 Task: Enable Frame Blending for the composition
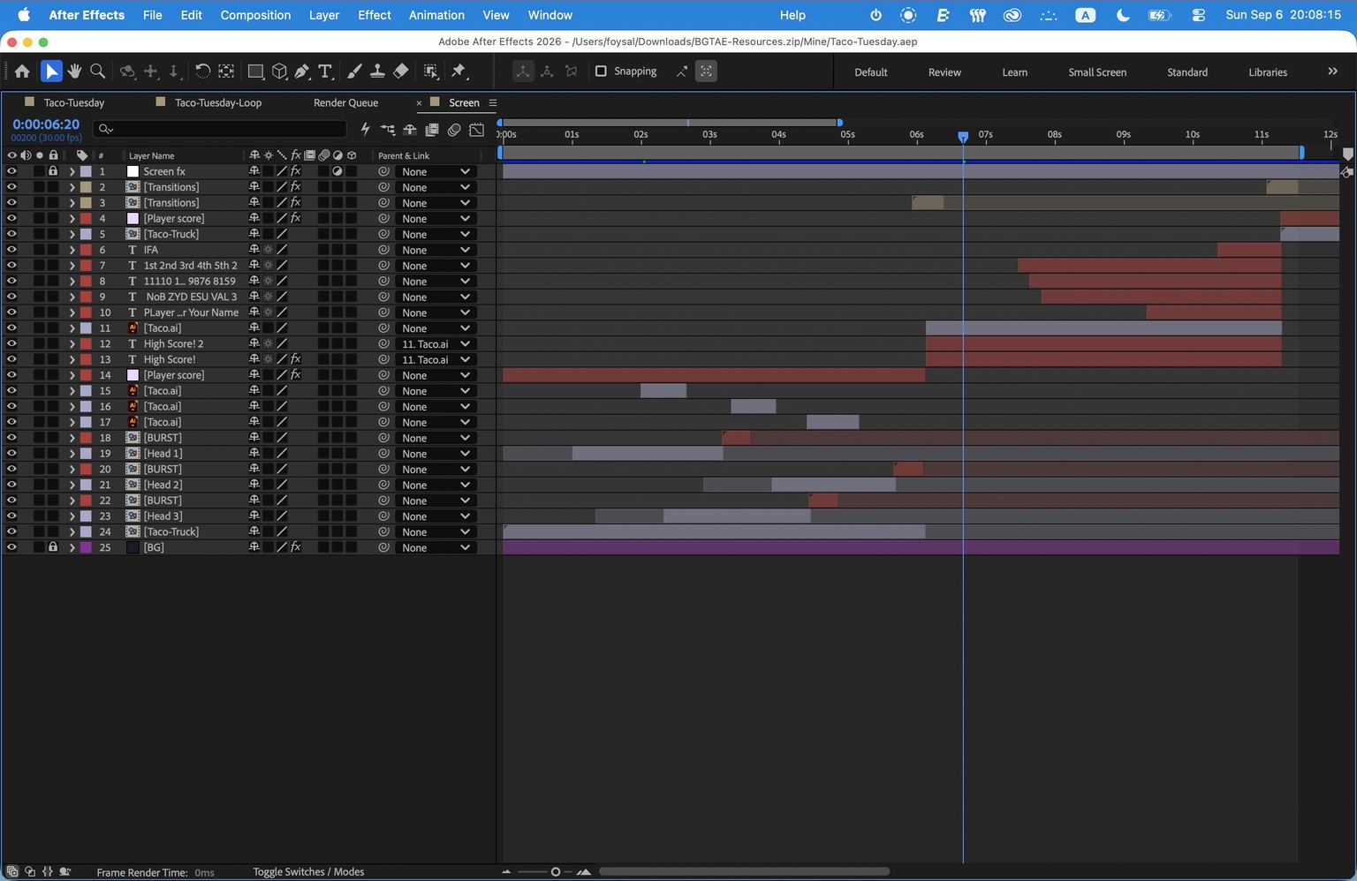tap(432, 130)
